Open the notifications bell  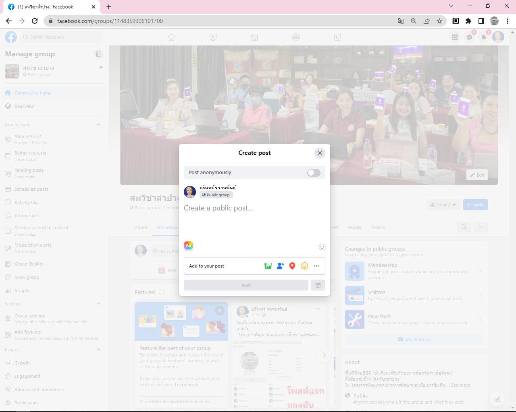(x=484, y=37)
